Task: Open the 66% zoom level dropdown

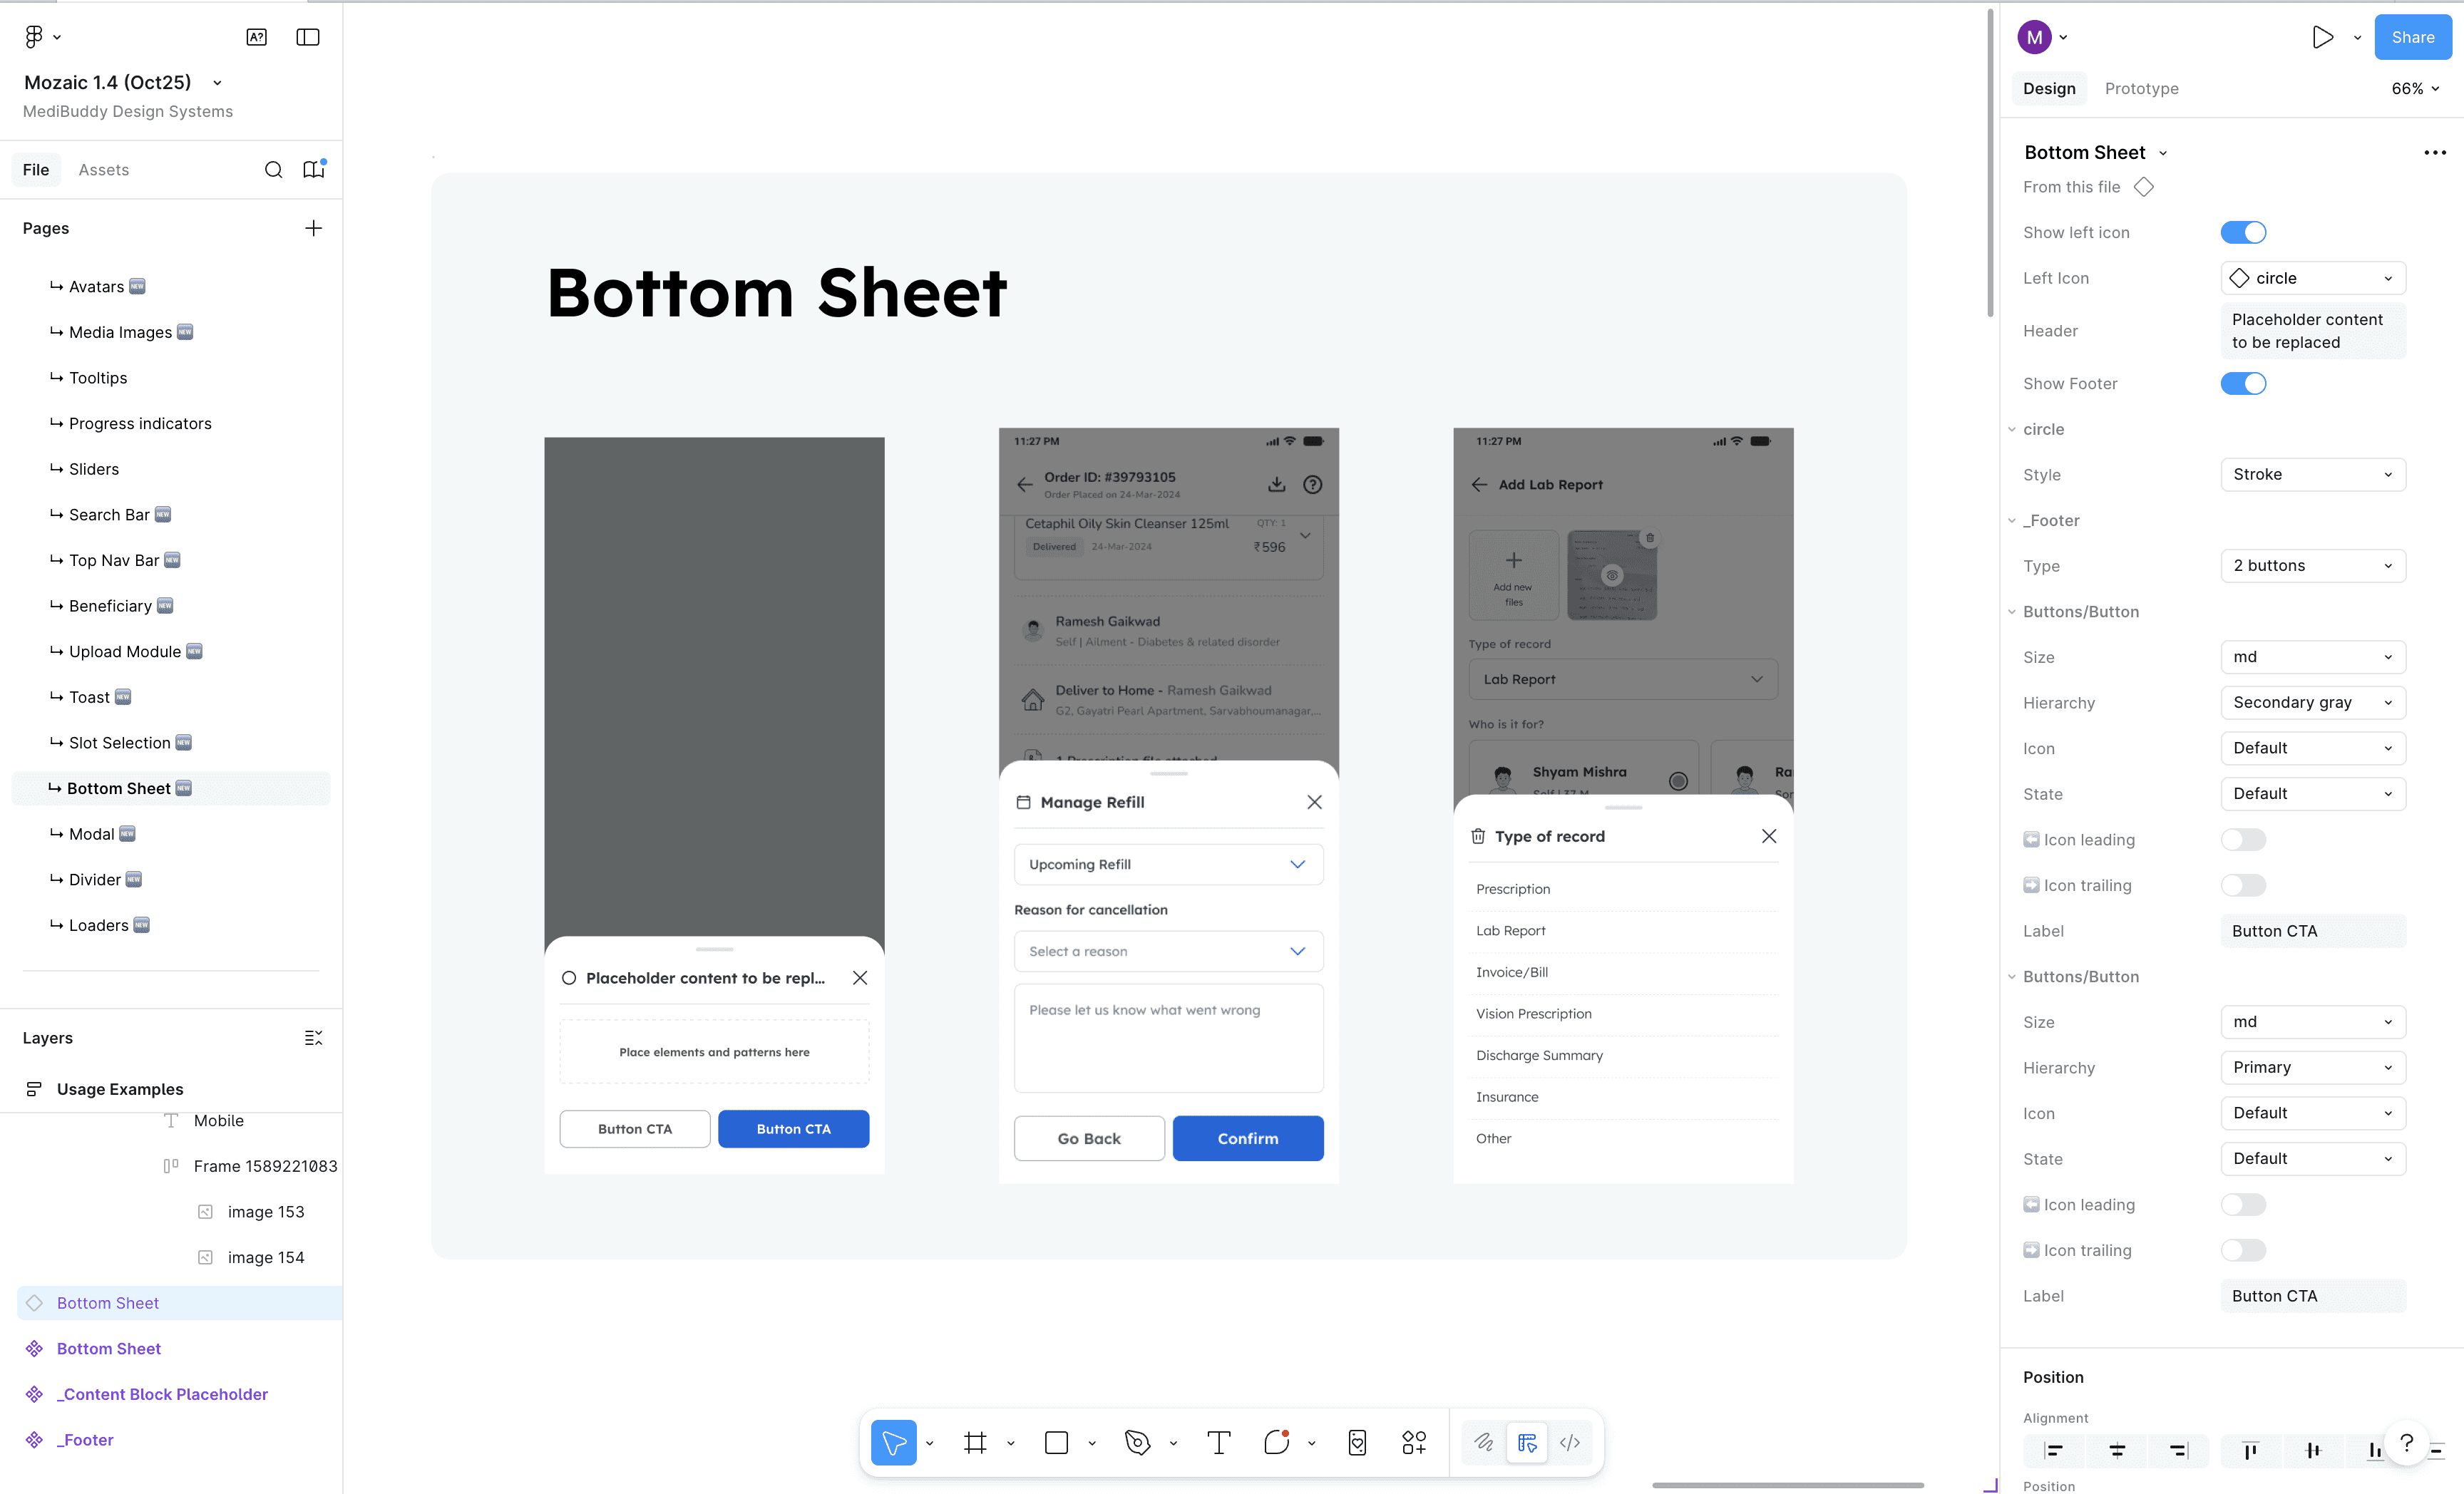Action: 2415,89
